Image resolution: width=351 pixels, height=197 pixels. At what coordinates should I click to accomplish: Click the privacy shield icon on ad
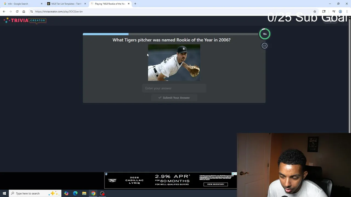(x=106, y=174)
